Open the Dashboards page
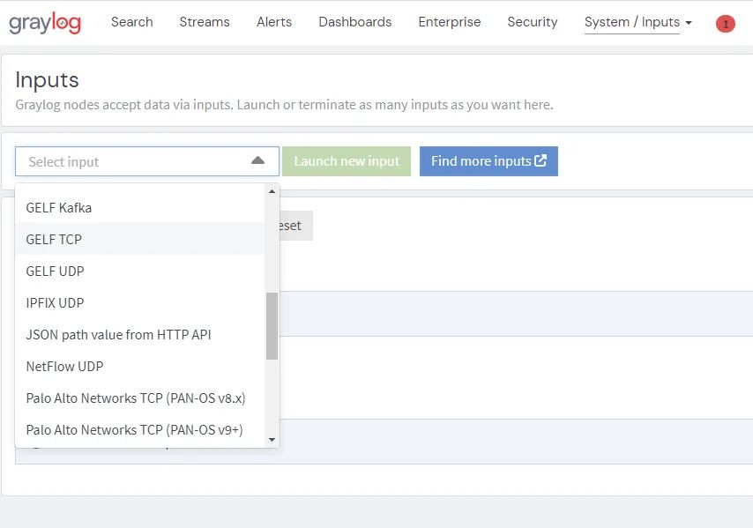753x528 pixels. pyautogui.click(x=354, y=22)
